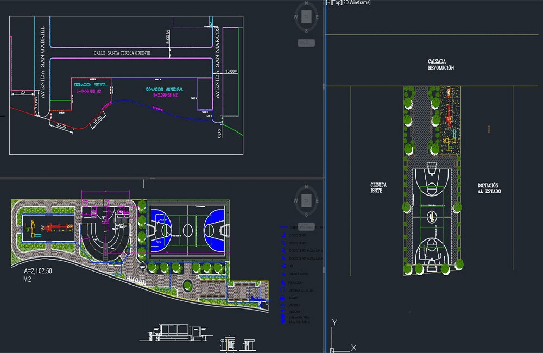Click the S compass point of the upper viewport ViewCube
The height and width of the screenshot is (353, 543).
pyautogui.click(x=306, y=31)
